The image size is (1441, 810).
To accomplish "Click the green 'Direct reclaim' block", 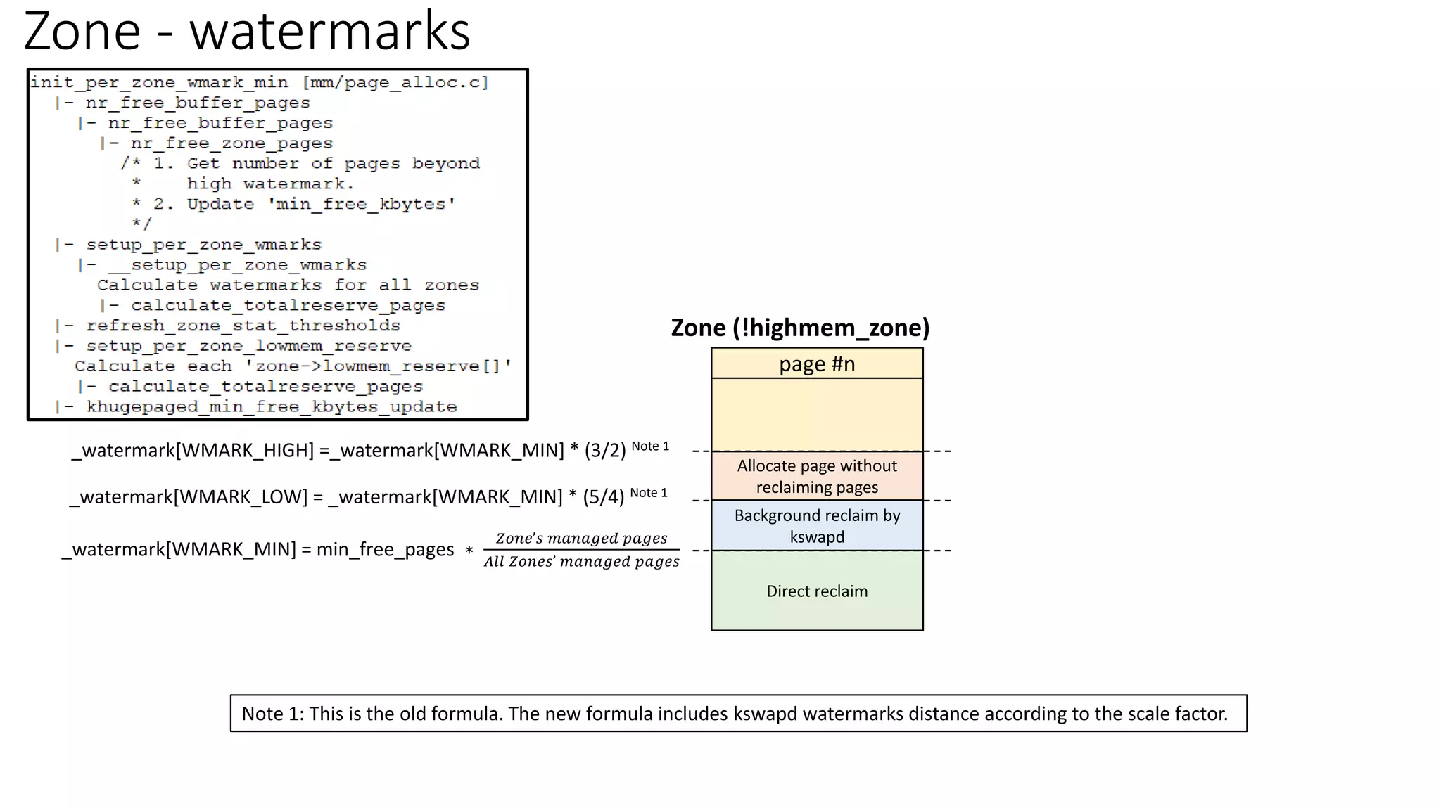I will point(817,591).
